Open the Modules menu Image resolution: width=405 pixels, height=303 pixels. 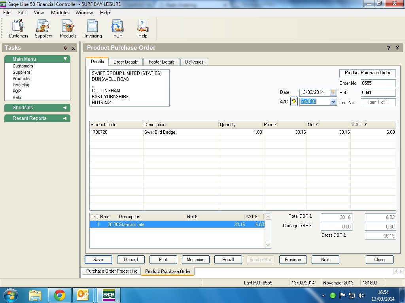(60, 13)
